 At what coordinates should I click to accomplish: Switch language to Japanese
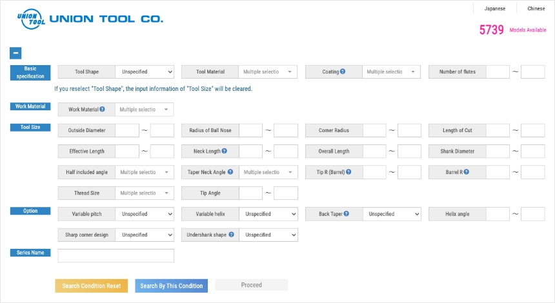[495, 9]
